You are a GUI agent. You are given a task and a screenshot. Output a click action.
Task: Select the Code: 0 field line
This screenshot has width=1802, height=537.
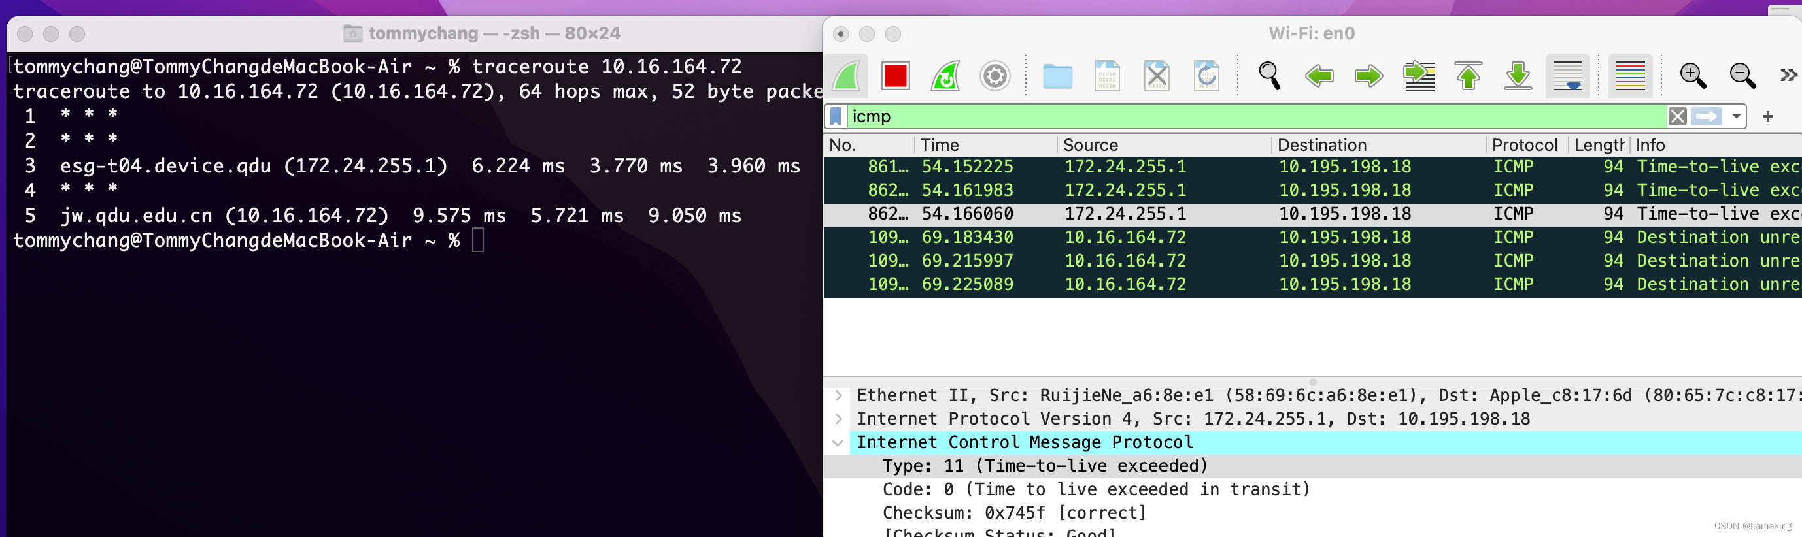pyautogui.click(x=1312, y=489)
